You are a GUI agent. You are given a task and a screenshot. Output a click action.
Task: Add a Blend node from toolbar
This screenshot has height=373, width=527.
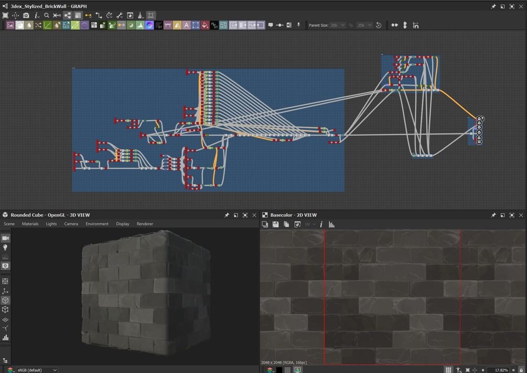tap(20, 25)
